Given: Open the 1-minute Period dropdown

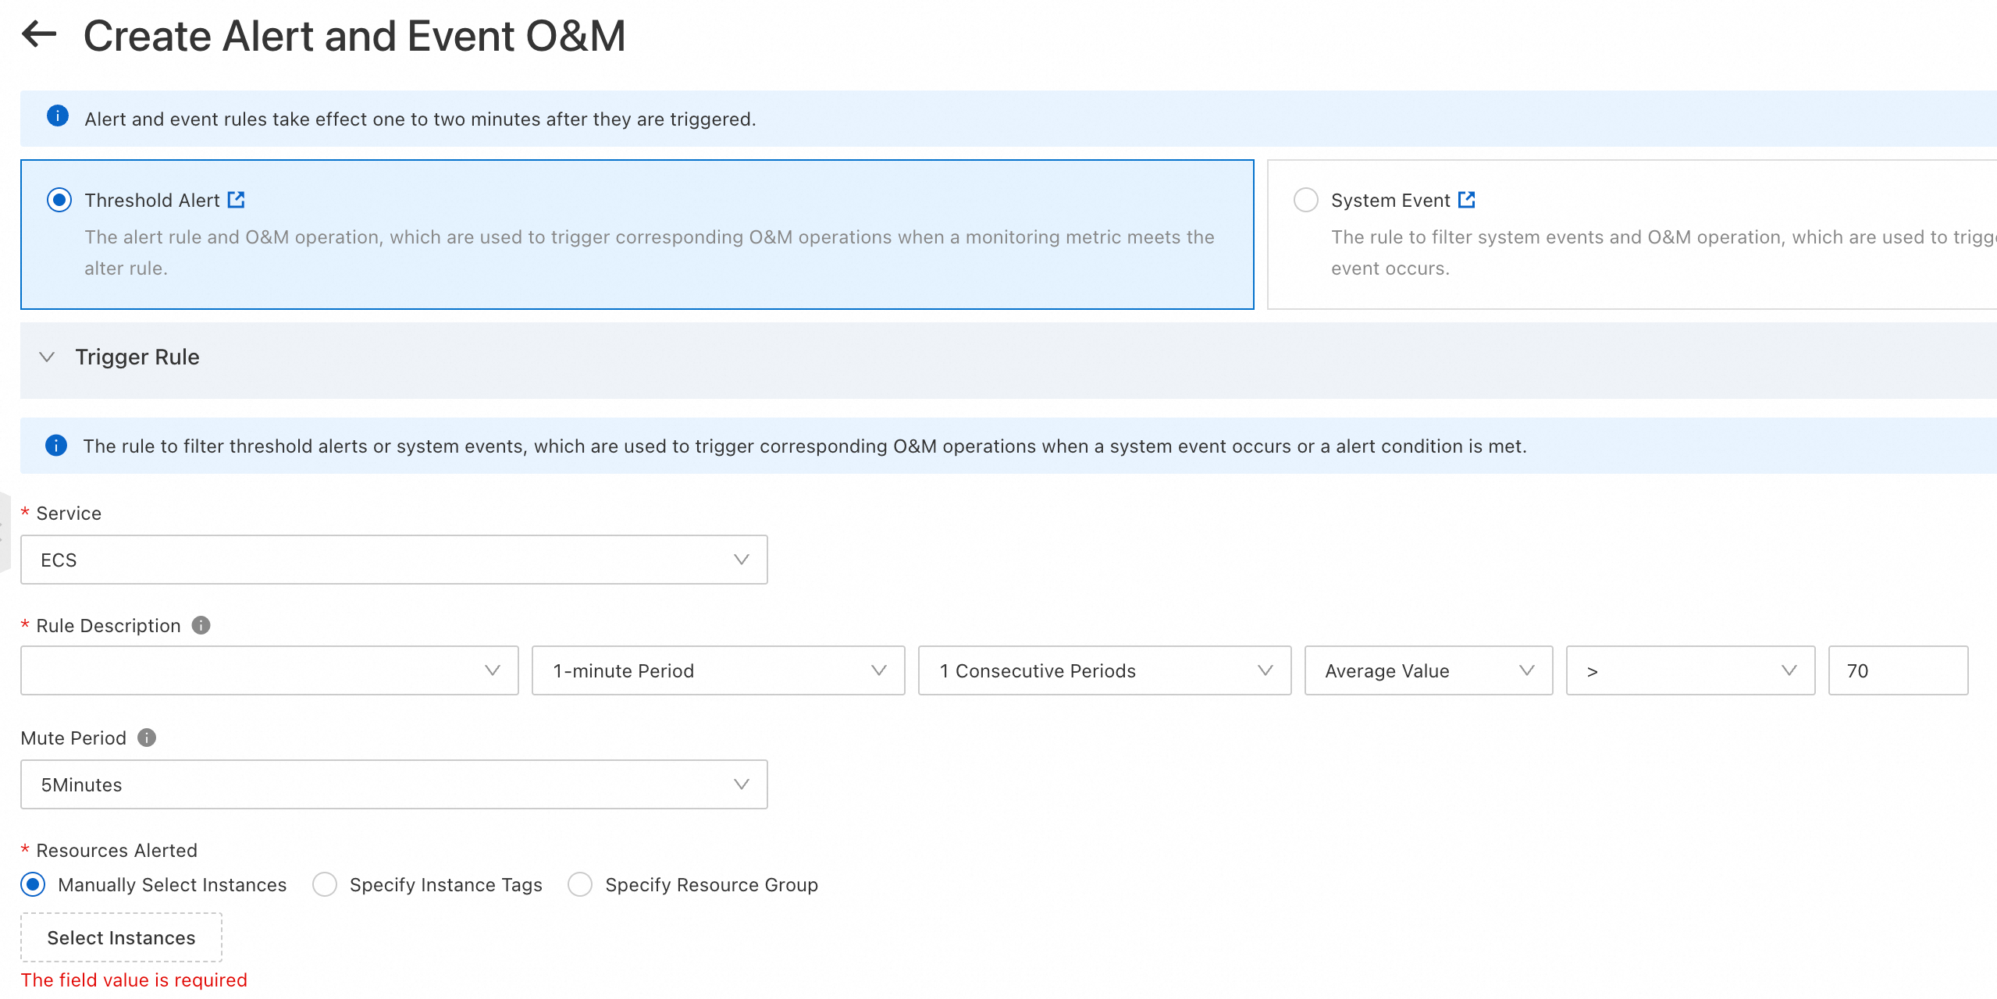Looking at the screenshot, I should point(717,670).
